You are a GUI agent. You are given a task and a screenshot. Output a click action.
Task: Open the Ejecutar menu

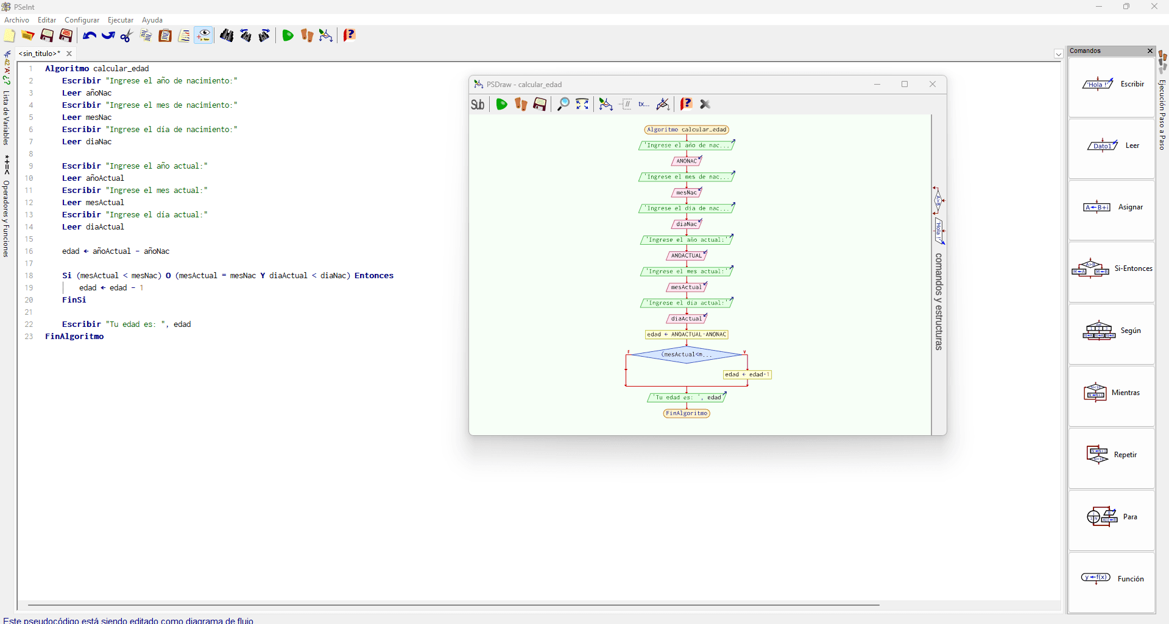click(121, 20)
